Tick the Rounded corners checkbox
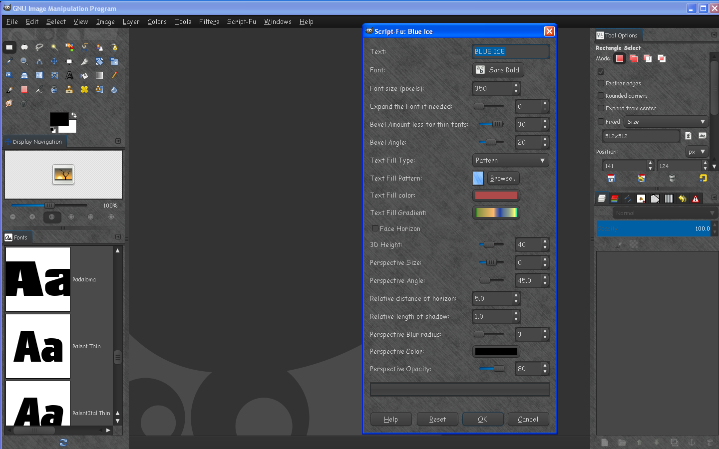Viewport: 719px width, 449px height. pos(601,96)
